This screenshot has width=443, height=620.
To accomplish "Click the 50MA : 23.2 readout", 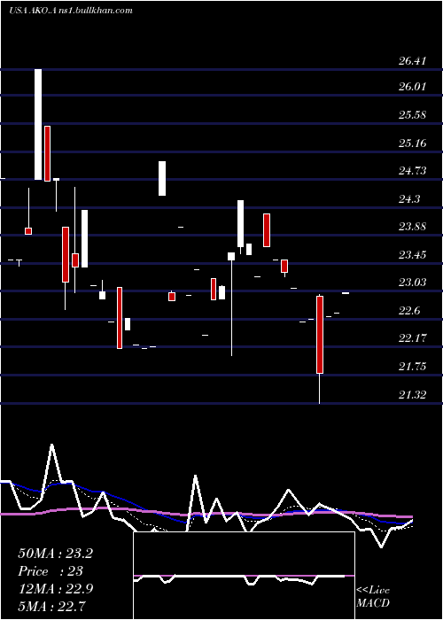I will tap(55, 554).
